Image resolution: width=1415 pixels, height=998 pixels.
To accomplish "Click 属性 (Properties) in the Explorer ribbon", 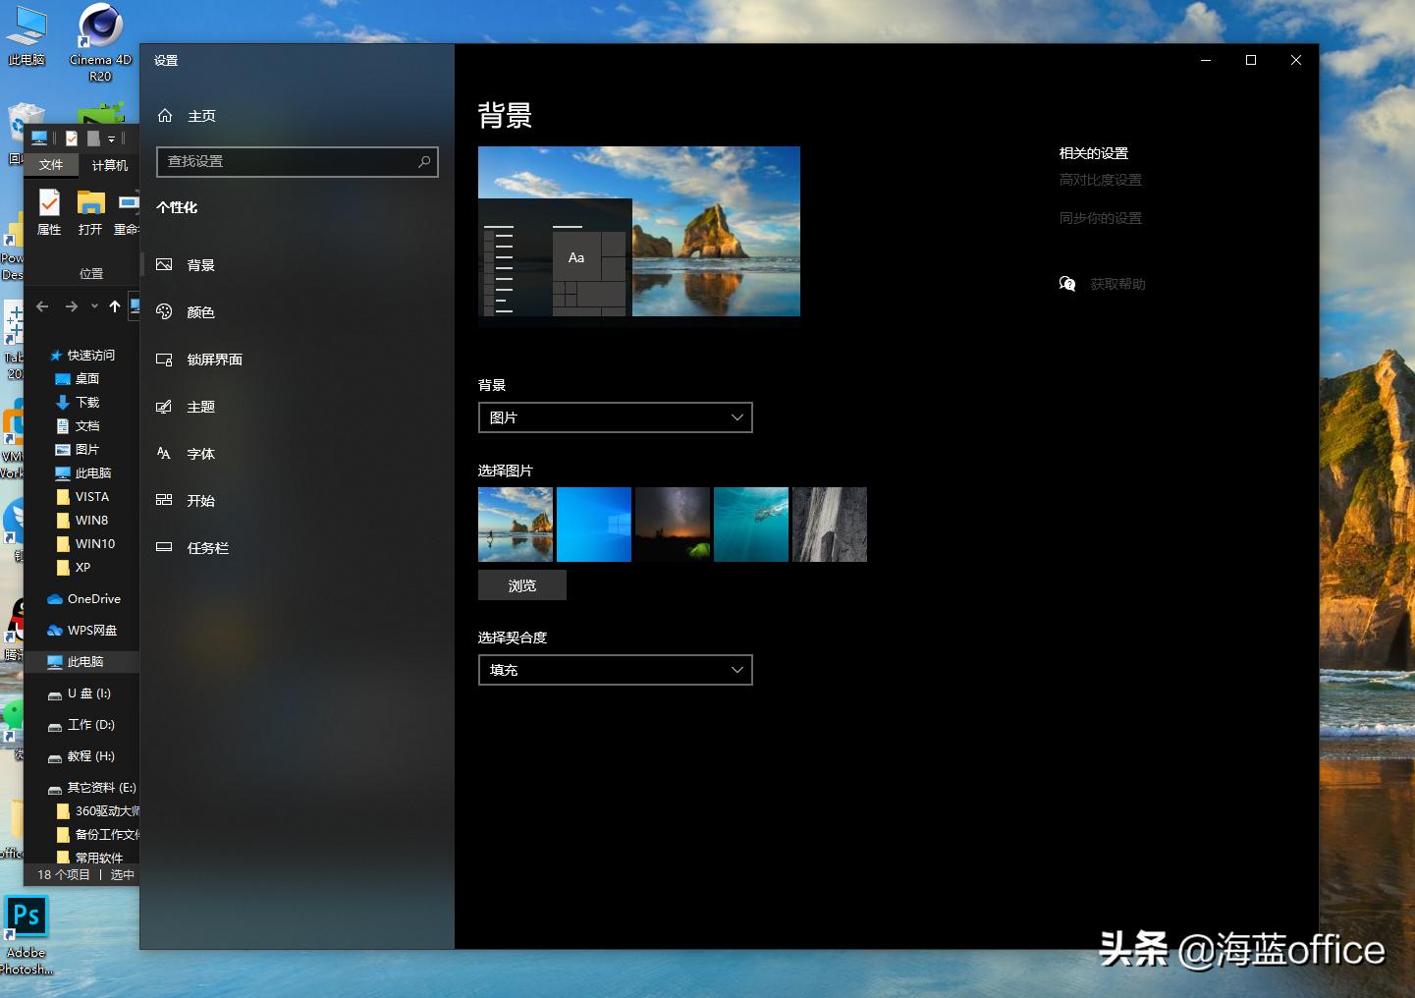I will (49, 210).
